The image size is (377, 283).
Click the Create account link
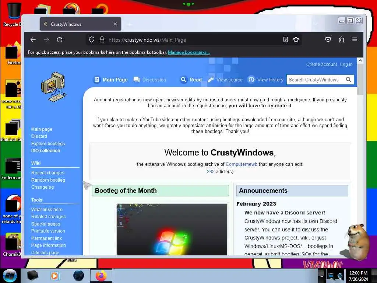(321, 64)
